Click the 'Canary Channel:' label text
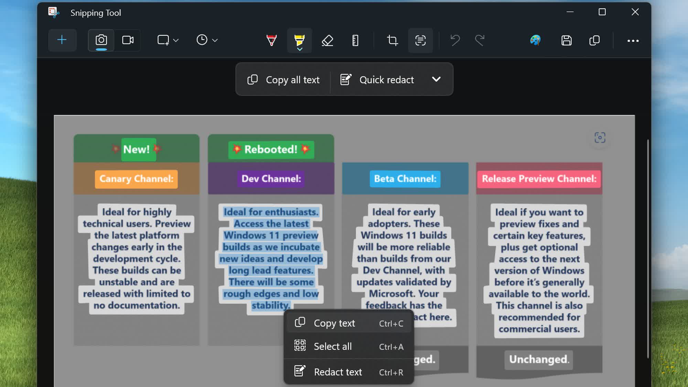Viewport: 688px width, 387px height. (x=136, y=179)
